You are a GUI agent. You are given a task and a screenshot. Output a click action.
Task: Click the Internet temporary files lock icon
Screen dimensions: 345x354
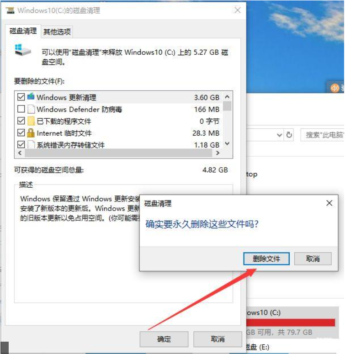pos(31,133)
